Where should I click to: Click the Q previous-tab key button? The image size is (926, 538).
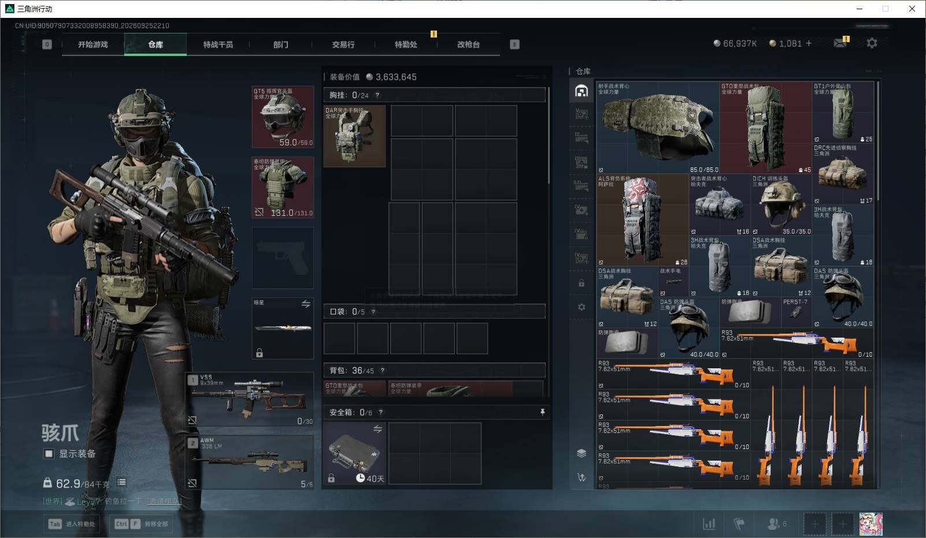[47, 44]
